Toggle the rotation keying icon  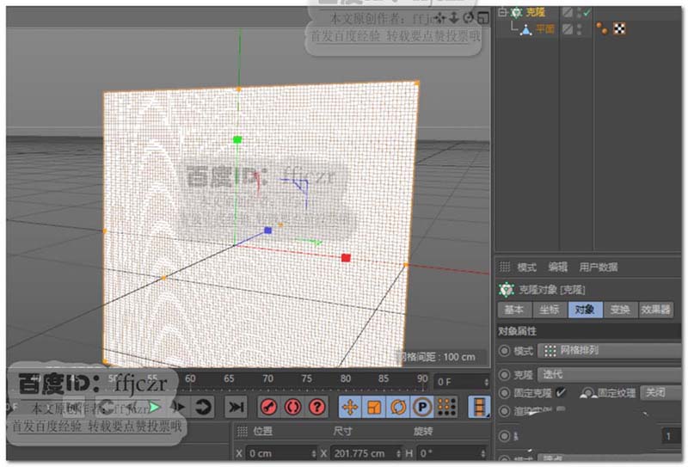(x=398, y=408)
